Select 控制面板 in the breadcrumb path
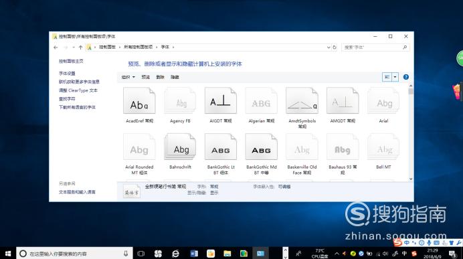463x259 pixels. 107,47
